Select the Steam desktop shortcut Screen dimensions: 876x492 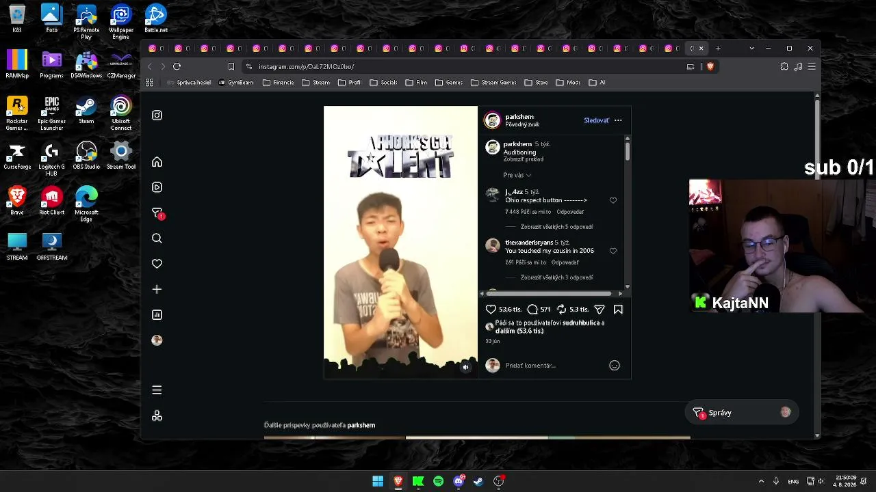click(86, 111)
